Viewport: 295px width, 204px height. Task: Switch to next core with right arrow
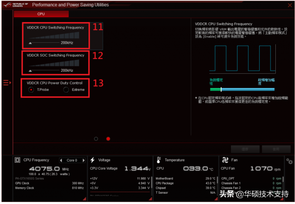tap(84, 160)
